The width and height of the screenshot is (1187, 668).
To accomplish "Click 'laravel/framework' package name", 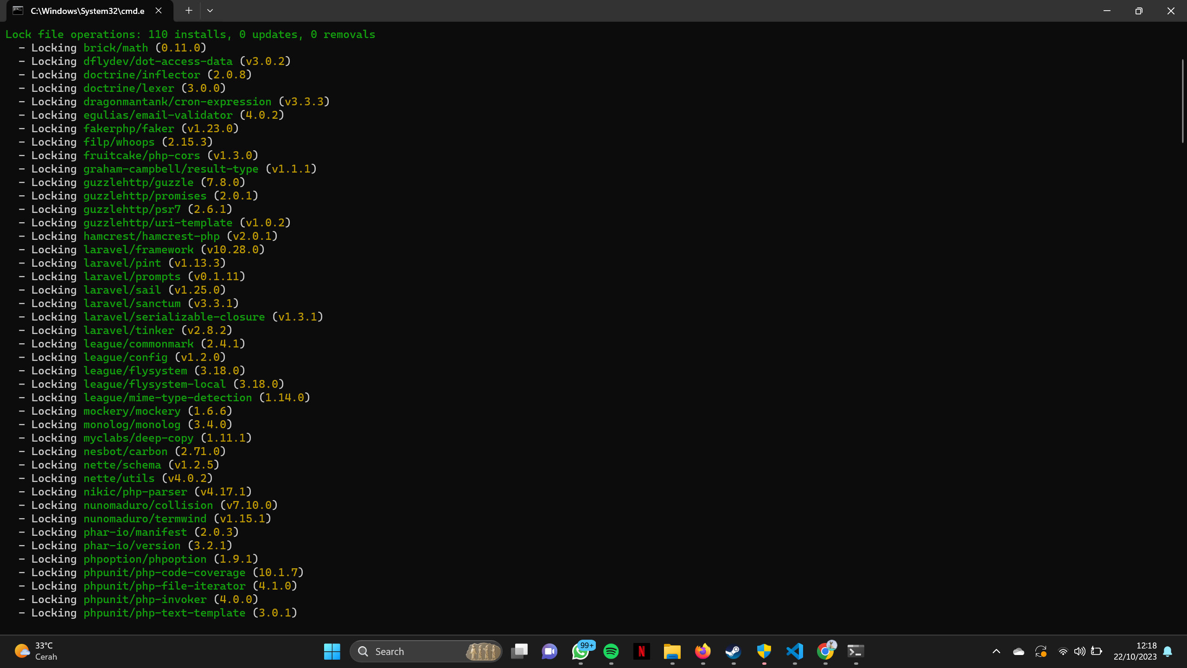I will [x=139, y=250].
